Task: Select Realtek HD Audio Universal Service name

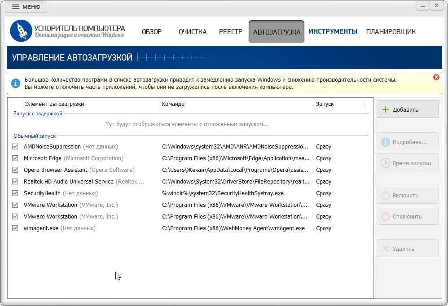Action: [x=69, y=182]
